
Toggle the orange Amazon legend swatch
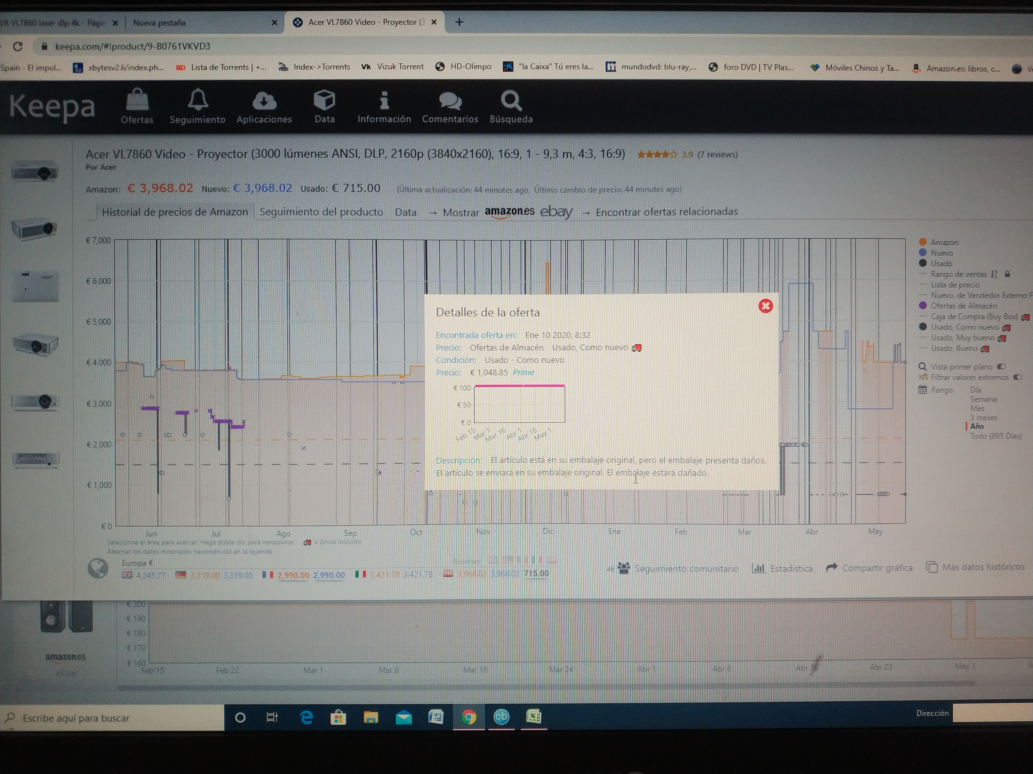click(923, 242)
